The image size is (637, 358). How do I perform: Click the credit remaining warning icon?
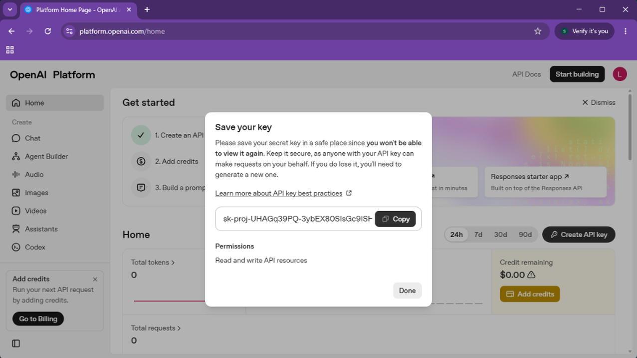pos(531,275)
